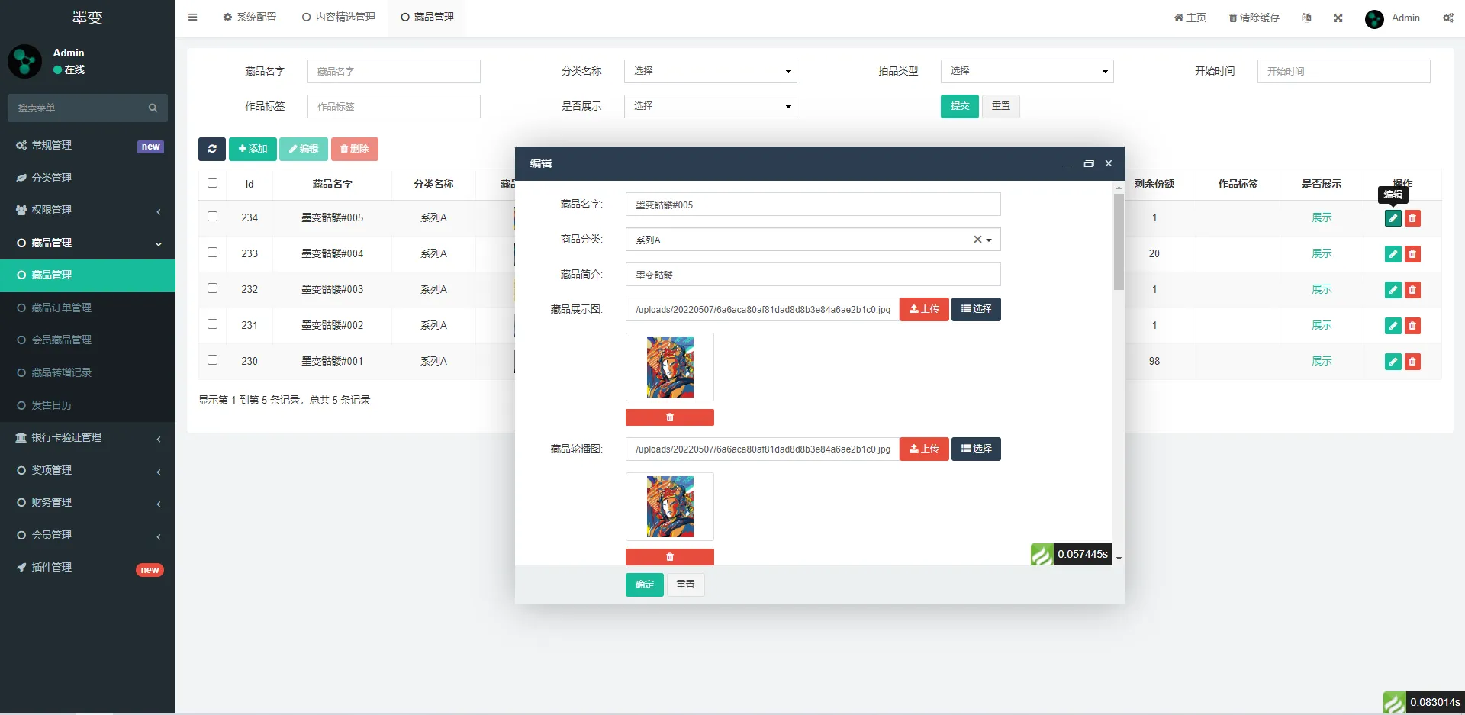Expand the 权限管理 sidebar menu
This screenshot has width=1465, height=715.
88,210
